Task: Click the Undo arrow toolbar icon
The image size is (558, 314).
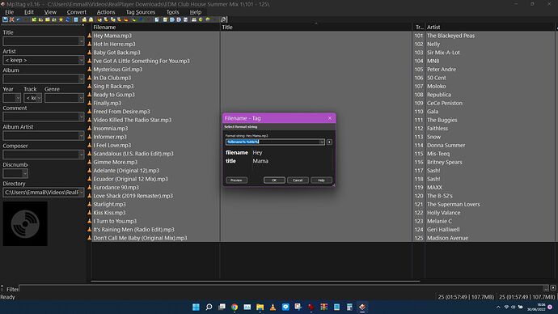Action: point(19,19)
